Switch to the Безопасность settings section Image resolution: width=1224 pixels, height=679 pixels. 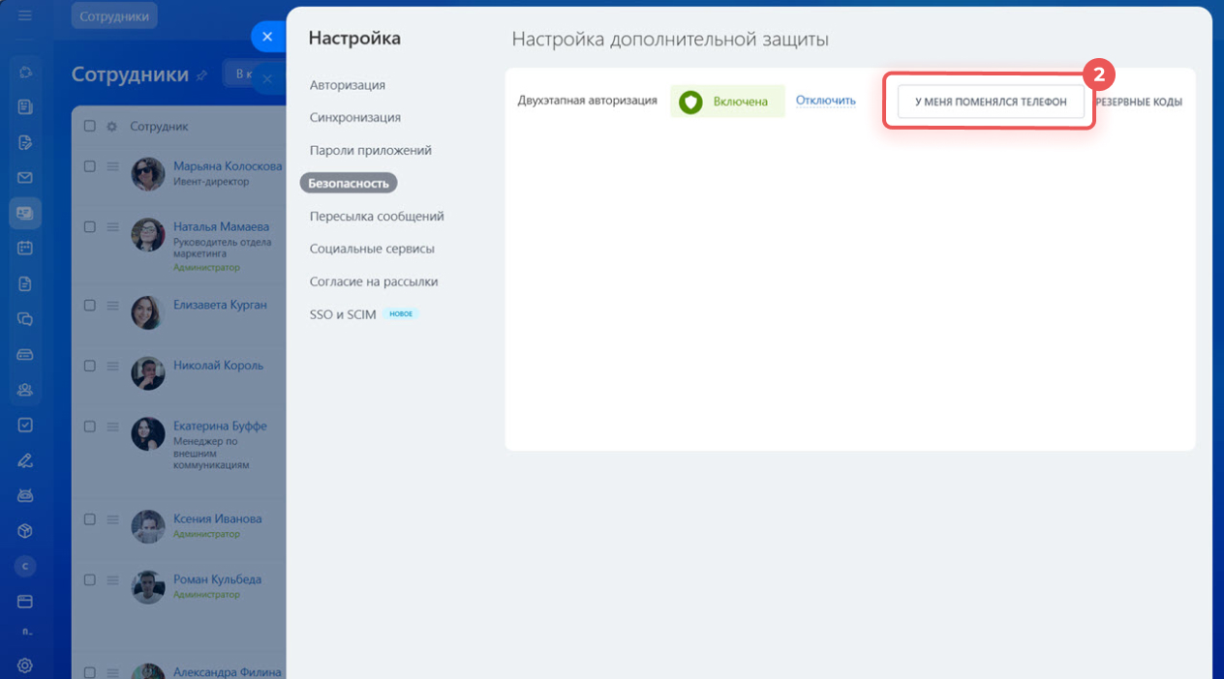point(348,183)
